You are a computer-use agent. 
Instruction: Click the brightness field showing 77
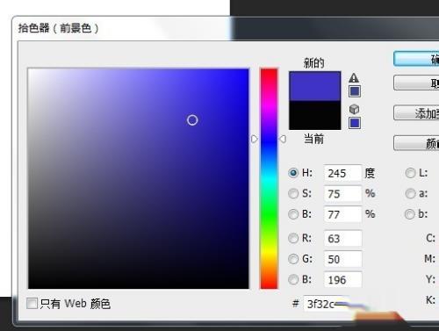tap(342, 214)
